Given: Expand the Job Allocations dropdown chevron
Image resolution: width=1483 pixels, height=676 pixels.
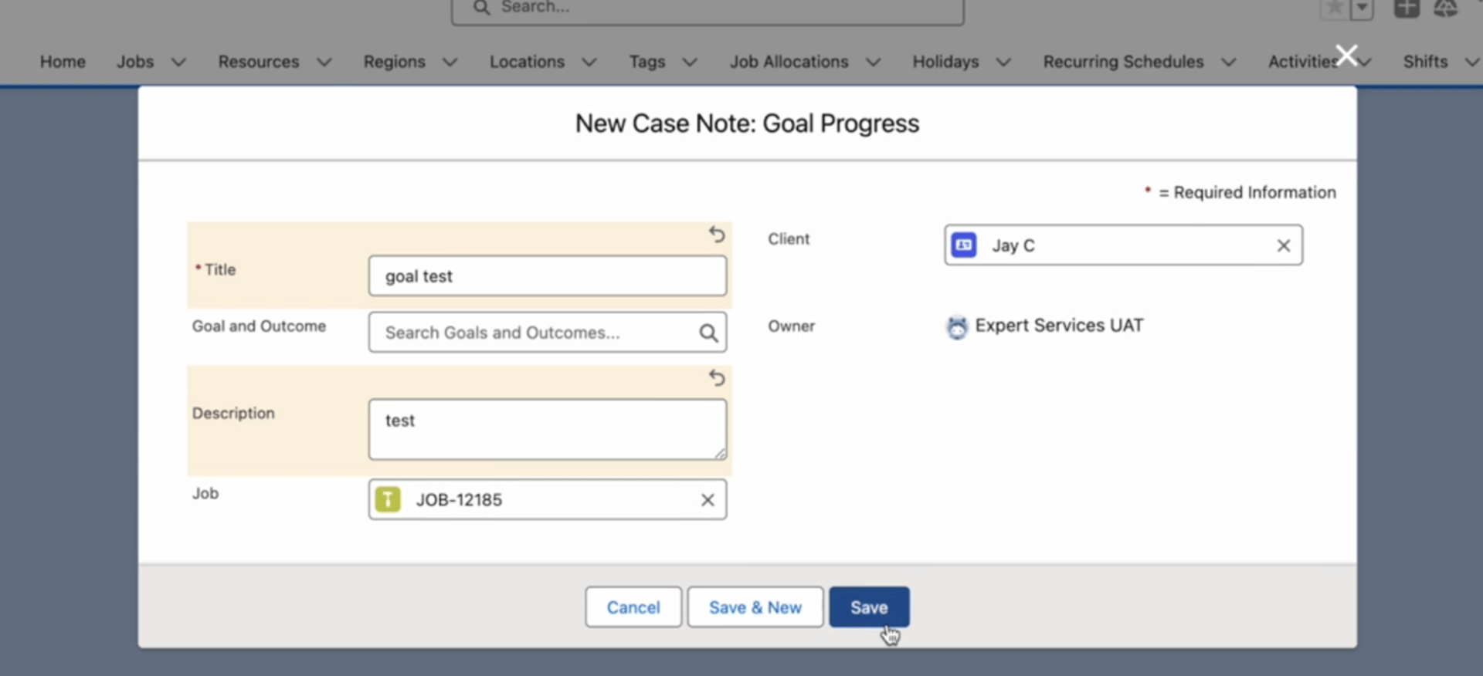Looking at the screenshot, I should (x=874, y=62).
